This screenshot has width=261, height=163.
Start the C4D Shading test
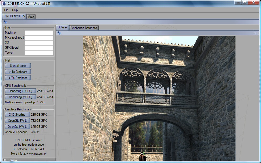[x=17, y=114]
